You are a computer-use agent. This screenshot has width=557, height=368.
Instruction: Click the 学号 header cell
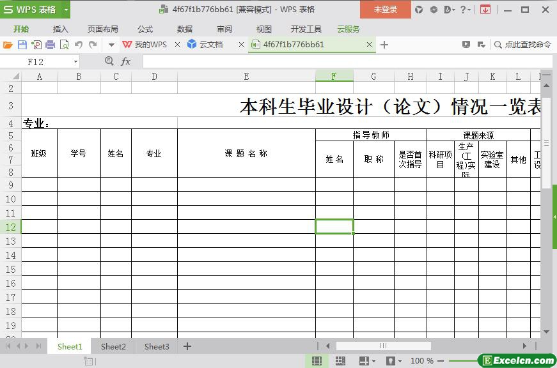click(79, 153)
